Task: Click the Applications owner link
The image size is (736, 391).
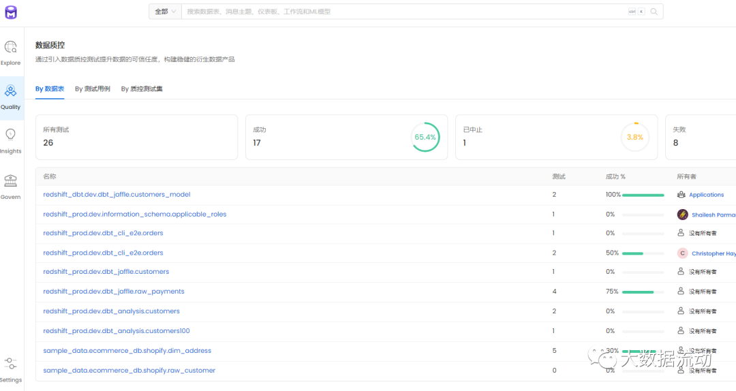Action: (707, 195)
